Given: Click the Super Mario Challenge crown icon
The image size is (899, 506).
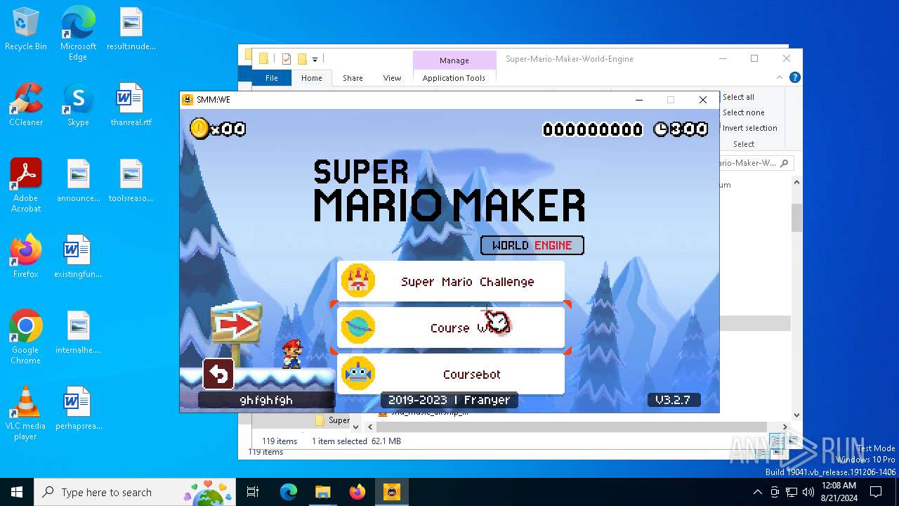Looking at the screenshot, I should tap(358, 281).
